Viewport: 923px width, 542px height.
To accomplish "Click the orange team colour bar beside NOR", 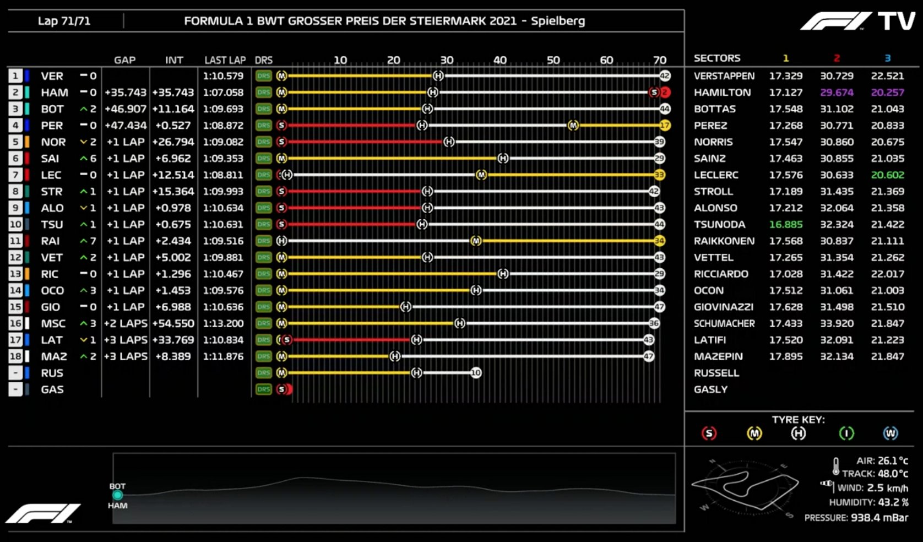I will 27,142.
